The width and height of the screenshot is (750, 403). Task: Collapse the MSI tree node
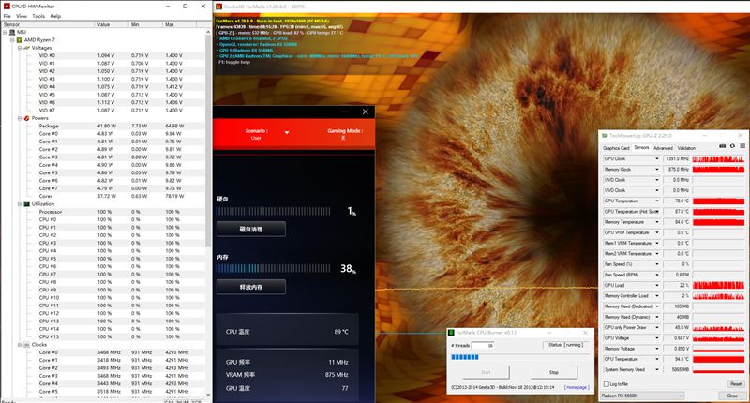(x=5, y=32)
